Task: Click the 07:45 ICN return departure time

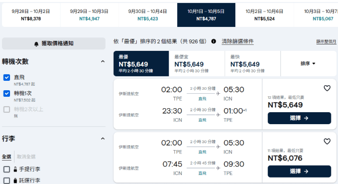Action: (x=172, y=164)
